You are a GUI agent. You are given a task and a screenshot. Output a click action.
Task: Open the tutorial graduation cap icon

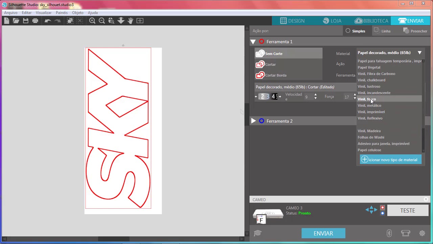coord(258,233)
